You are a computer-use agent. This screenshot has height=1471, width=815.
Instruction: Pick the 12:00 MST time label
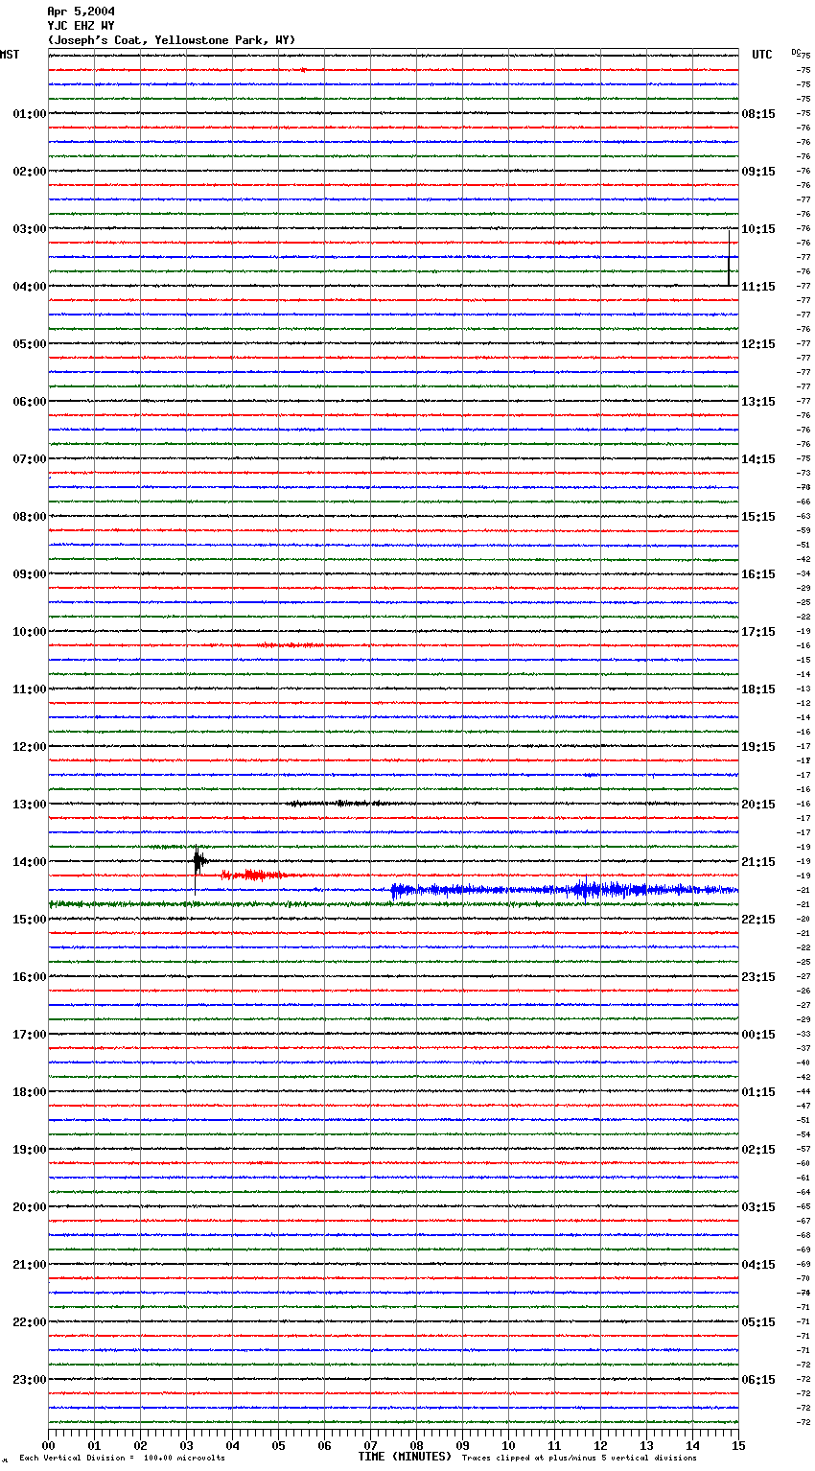tap(30, 747)
